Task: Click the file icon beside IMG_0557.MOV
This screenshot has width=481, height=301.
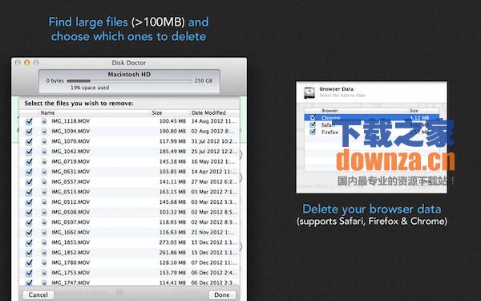Action: (x=44, y=182)
